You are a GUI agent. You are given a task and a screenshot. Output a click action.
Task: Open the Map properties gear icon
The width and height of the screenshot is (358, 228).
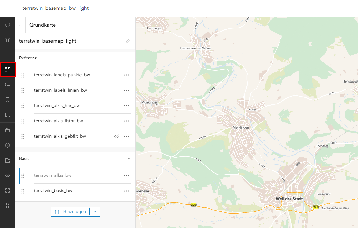click(x=8, y=145)
